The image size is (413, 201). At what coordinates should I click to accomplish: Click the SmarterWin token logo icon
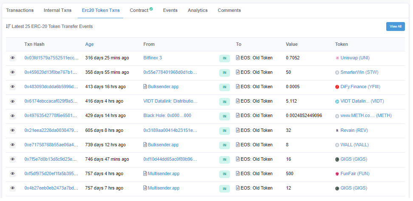coord(337,73)
